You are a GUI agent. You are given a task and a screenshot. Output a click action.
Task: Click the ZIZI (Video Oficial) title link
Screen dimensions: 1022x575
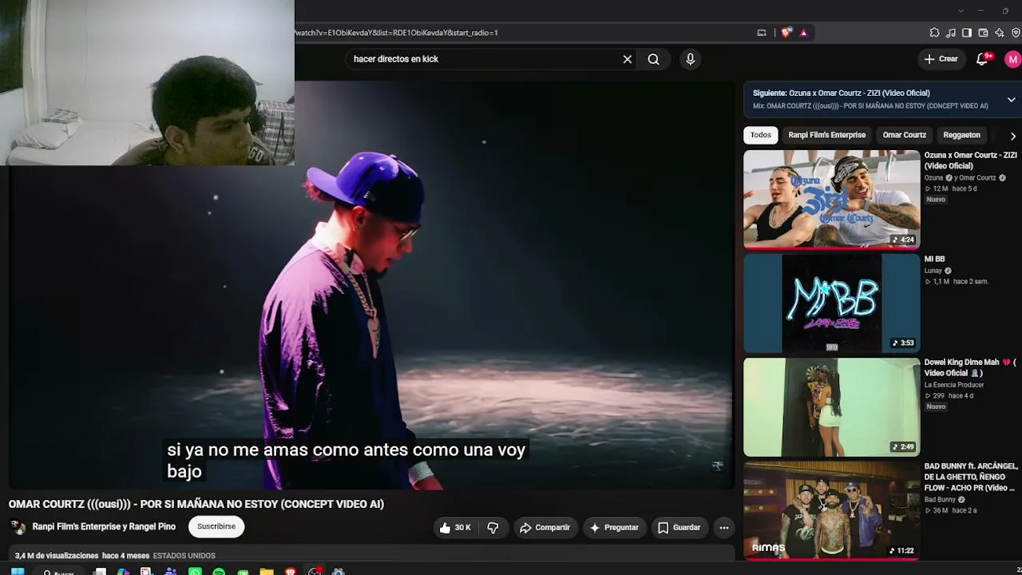coord(971,161)
